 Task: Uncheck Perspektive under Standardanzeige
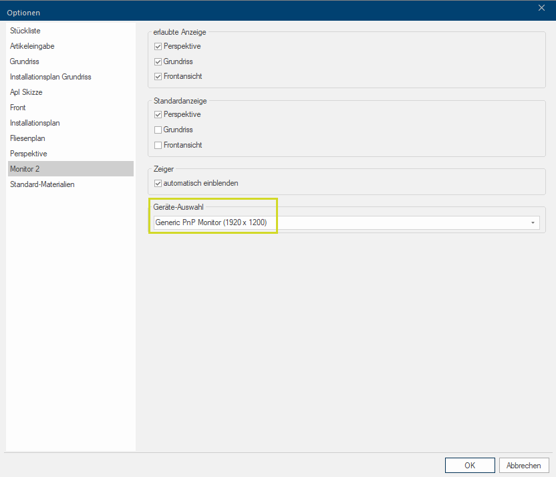click(x=158, y=115)
